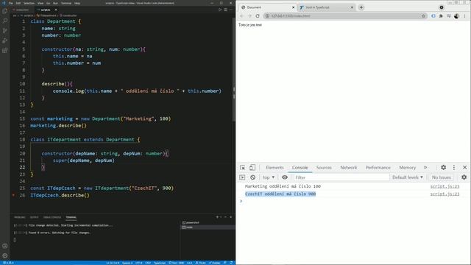Switch to the Debug Console panel tab
Viewport: 471px width, 265px height.
52,217
